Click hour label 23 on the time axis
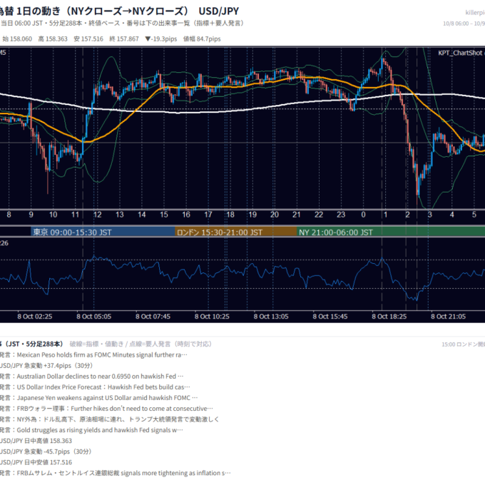The height and width of the screenshot is (485, 485). [x=341, y=215]
